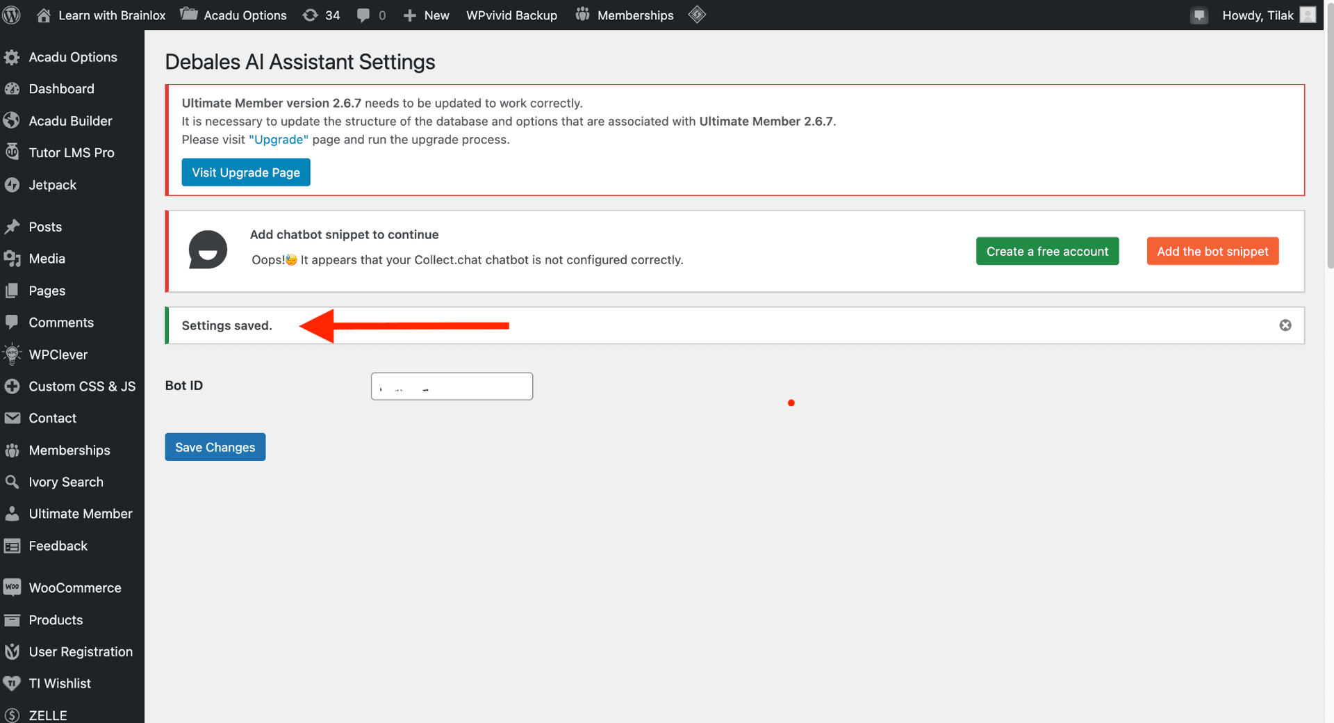Click the TI Wishlist shield icon
Image resolution: width=1334 pixels, height=723 pixels.
click(x=13, y=683)
